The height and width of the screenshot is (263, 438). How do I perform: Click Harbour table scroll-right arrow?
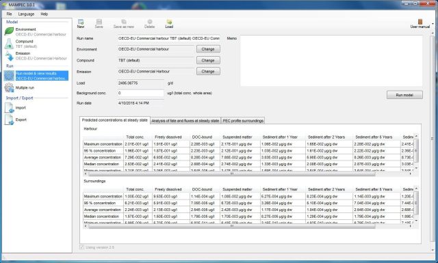click(x=411, y=174)
